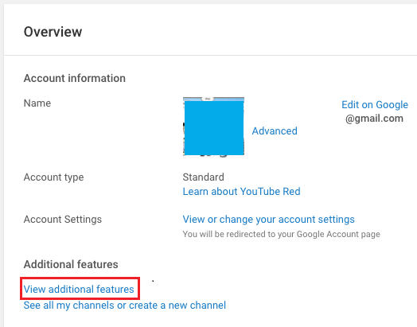Click the small black dot near features link
Viewport: 417px width, 327px height.
click(153, 281)
